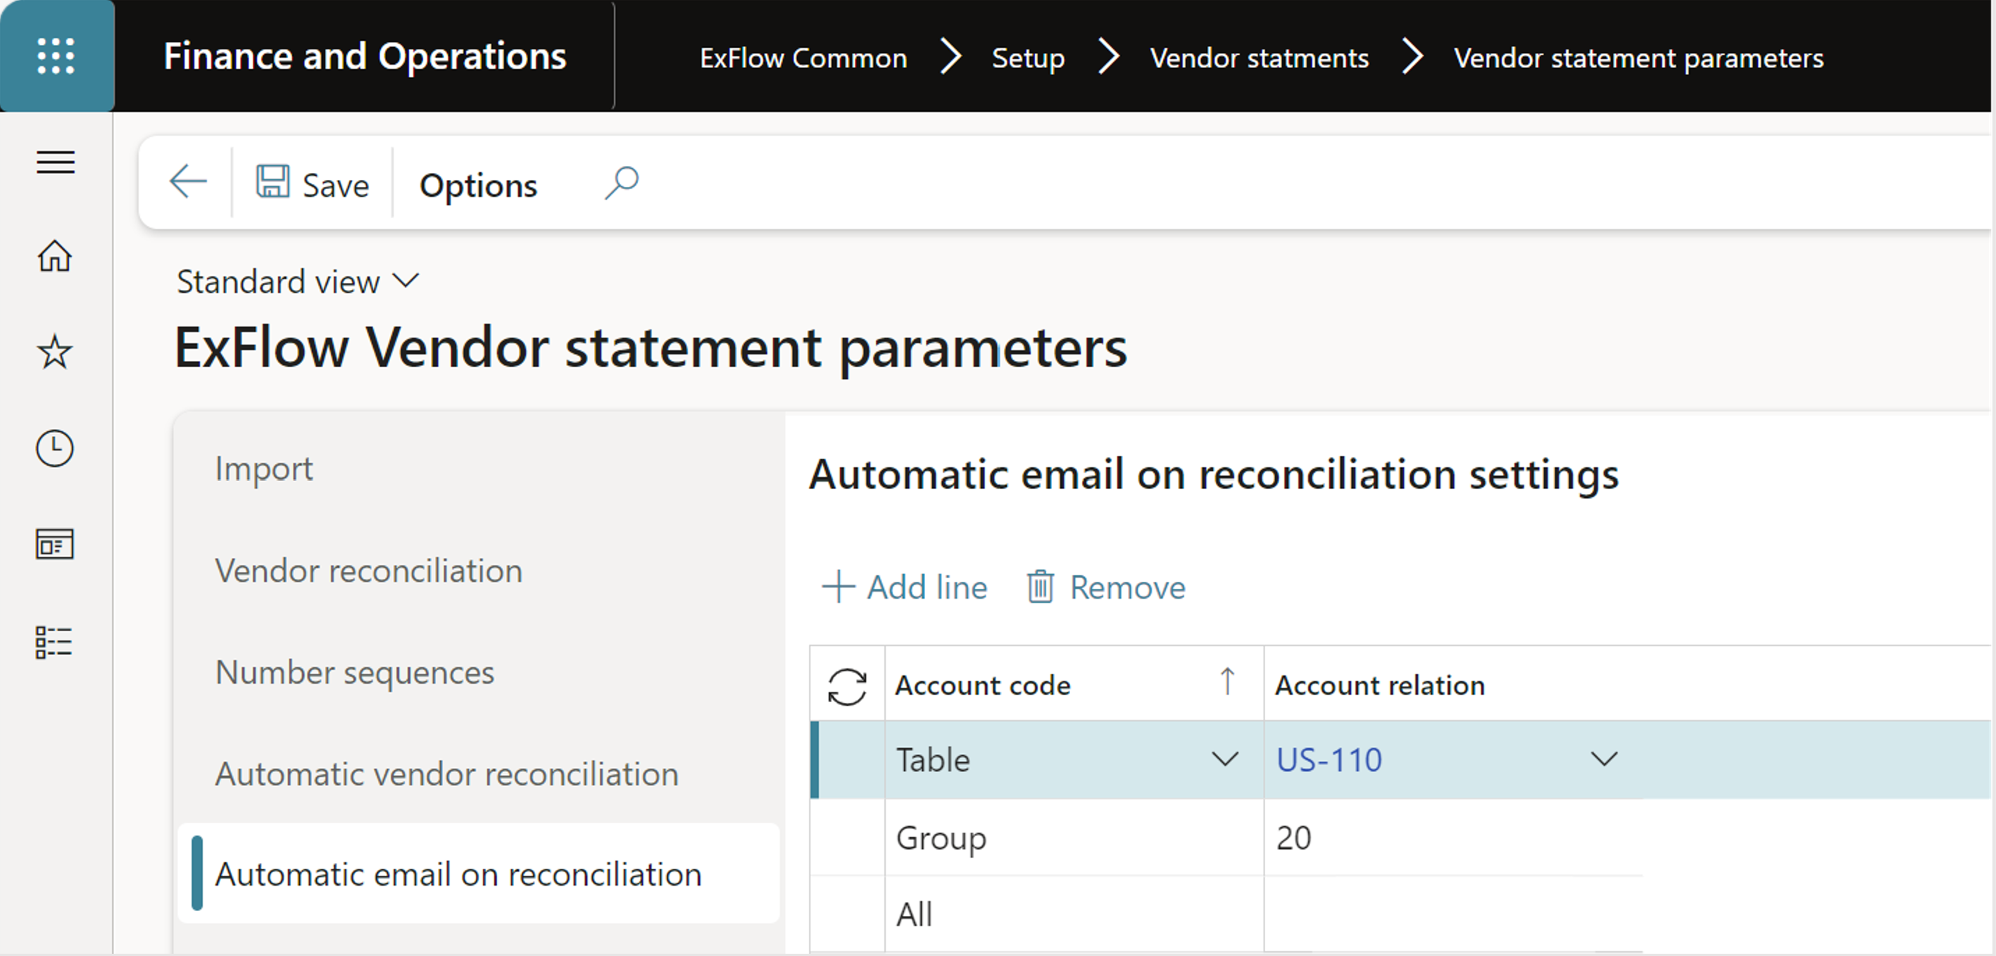Expand the navigation pane hamburger menu
This screenshot has height=956, width=1996.
[56, 162]
